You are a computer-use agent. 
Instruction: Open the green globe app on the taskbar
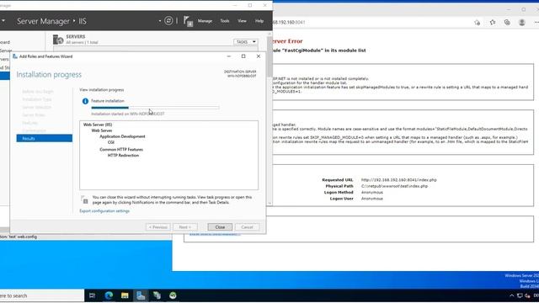pos(173,295)
